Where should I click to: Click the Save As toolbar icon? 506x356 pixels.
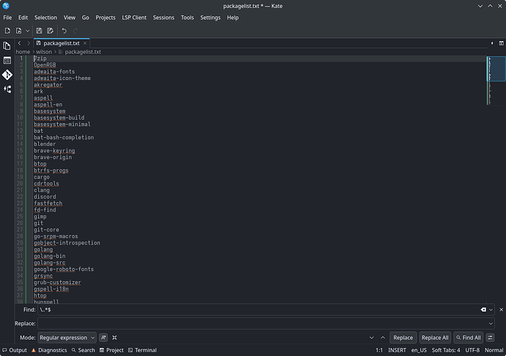[x=50, y=31]
